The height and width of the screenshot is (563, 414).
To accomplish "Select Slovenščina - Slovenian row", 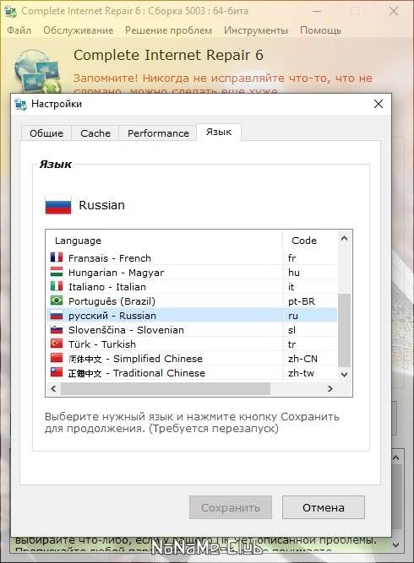I will point(193,330).
